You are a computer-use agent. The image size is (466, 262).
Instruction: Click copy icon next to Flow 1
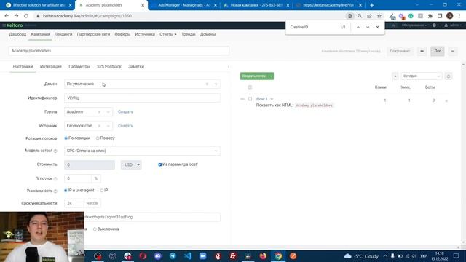272,99
